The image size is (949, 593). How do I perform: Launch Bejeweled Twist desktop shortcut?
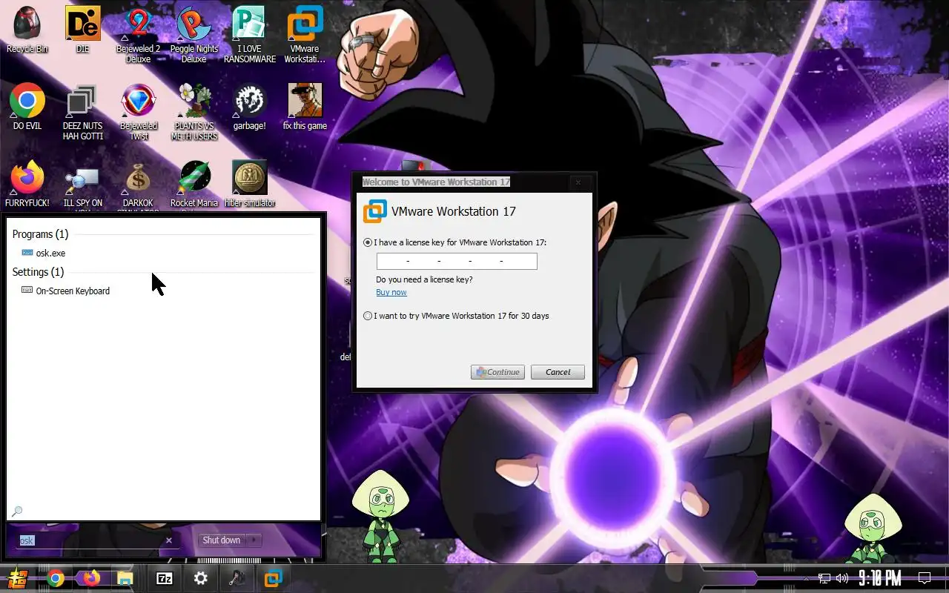139,111
